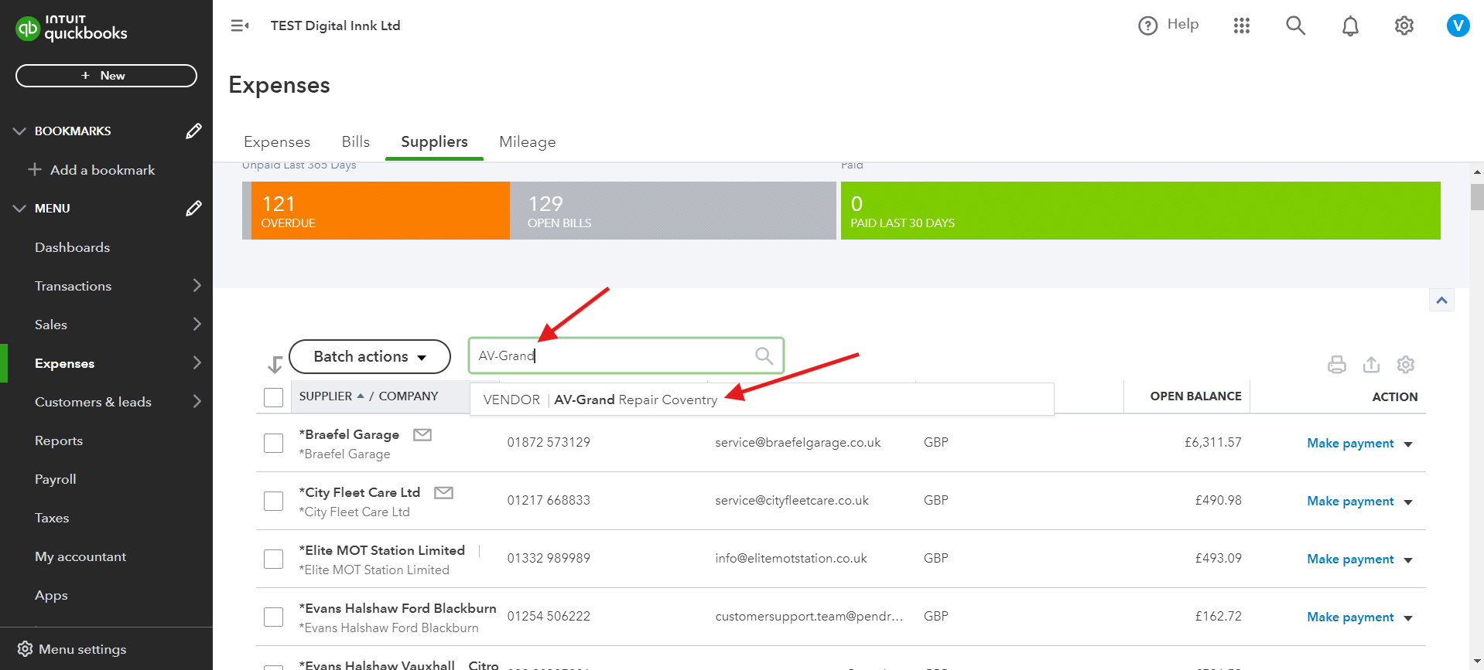Export the supplier list

point(1371,365)
